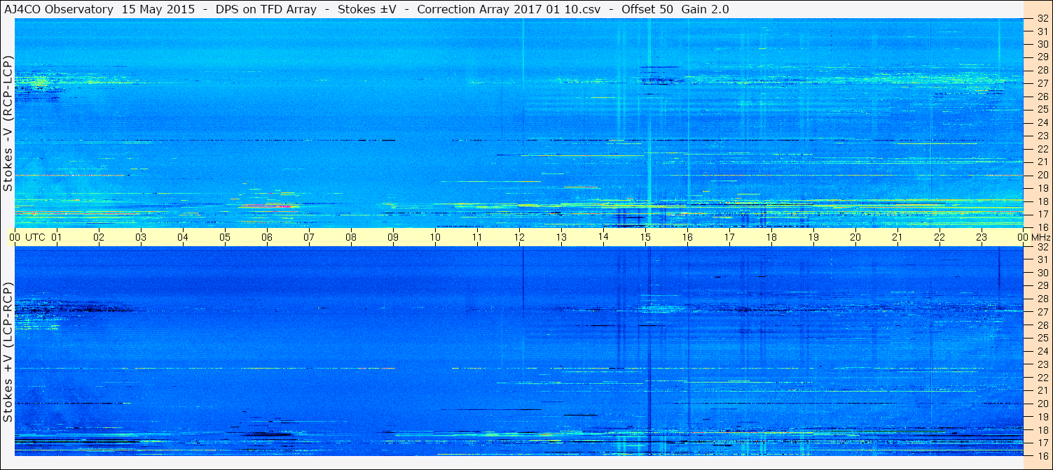Click 29 MHz tick of Stokes -V panel
This screenshot has height=470, width=1053.
[1042, 57]
